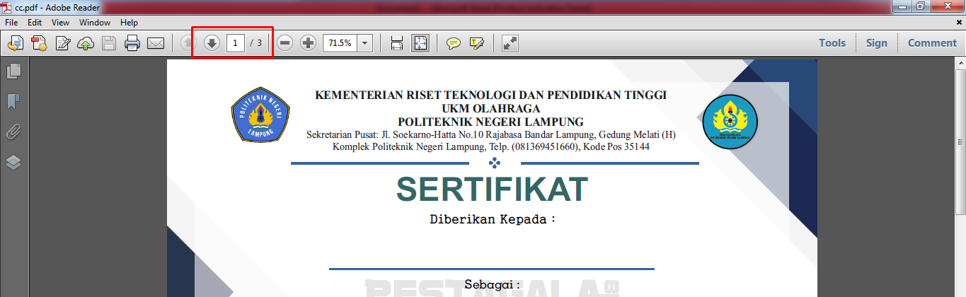Show bookmarks panel in sidebar
The width and height of the screenshot is (966, 297).
tap(13, 101)
